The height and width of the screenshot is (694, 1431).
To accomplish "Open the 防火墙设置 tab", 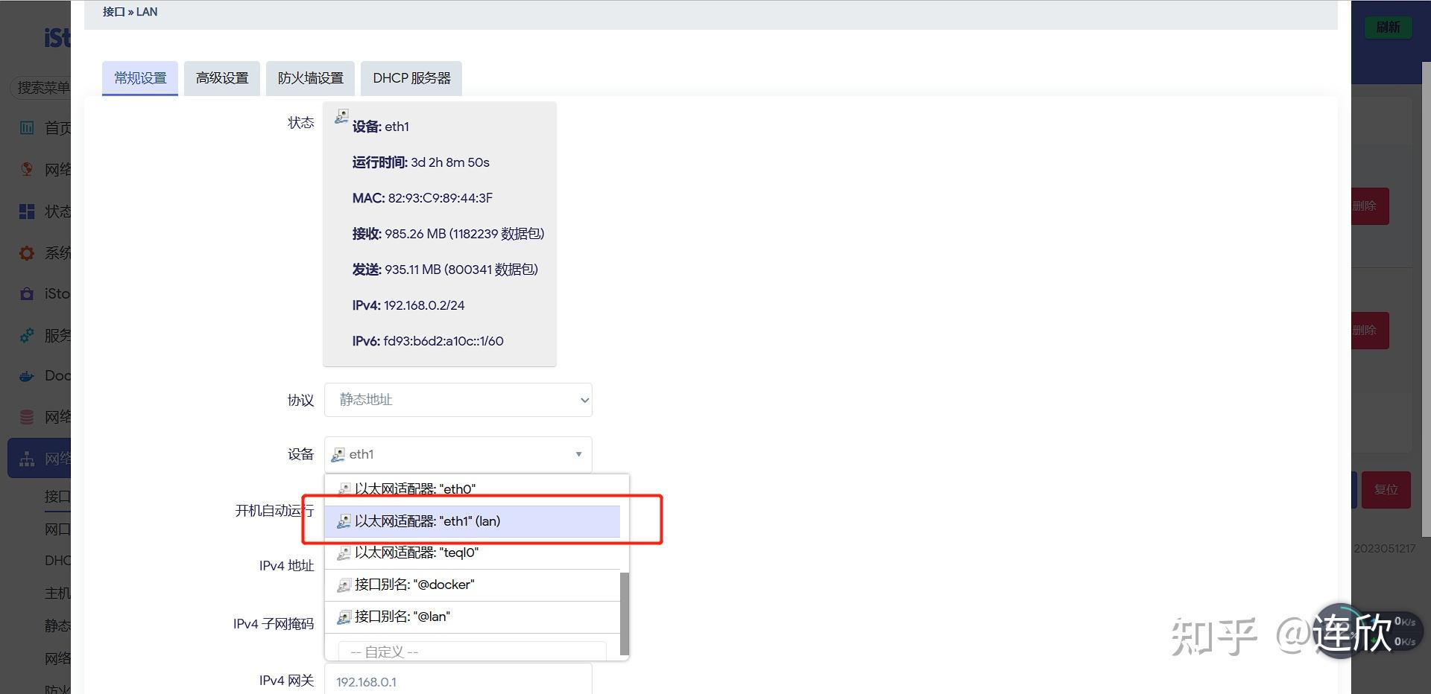I will [x=310, y=78].
